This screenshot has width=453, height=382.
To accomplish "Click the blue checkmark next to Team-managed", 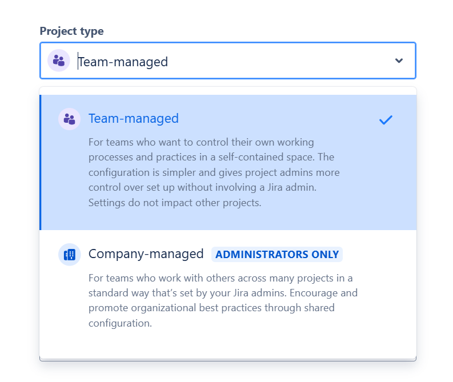I will tap(386, 120).
